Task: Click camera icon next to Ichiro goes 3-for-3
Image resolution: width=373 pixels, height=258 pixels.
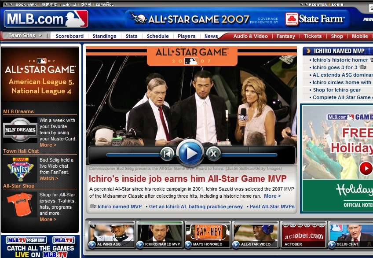Action: [362, 67]
